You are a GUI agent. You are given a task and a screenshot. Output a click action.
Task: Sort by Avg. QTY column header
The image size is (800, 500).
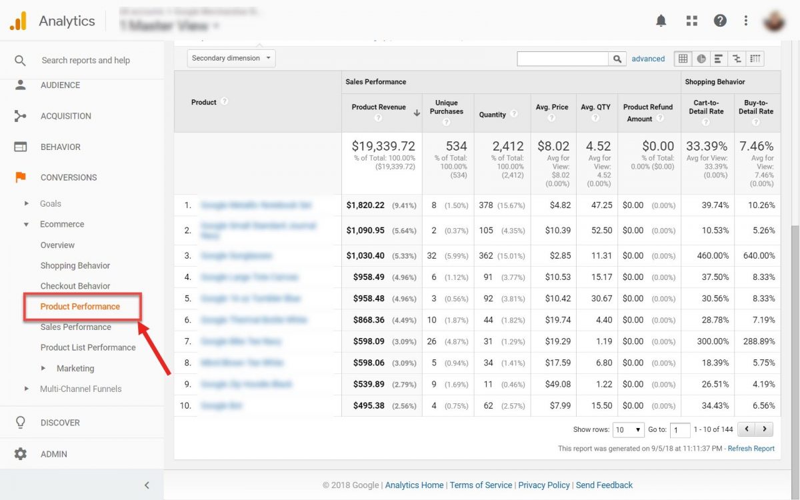(x=596, y=107)
